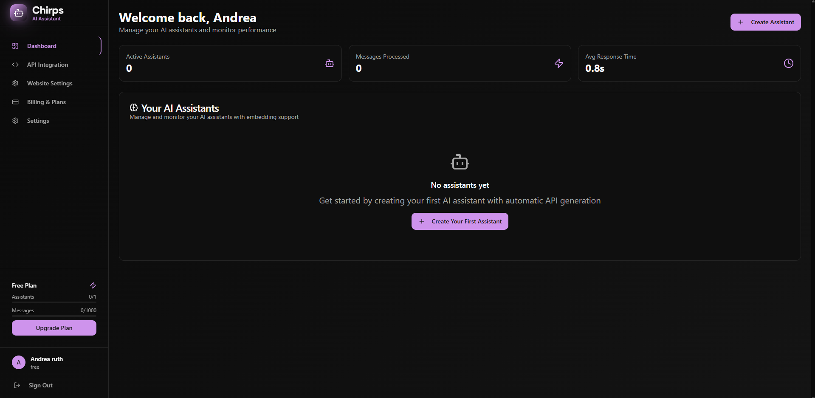Select API Integration from the sidebar
The width and height of the screenshot is (815, 398).
[x=47, y=65]
